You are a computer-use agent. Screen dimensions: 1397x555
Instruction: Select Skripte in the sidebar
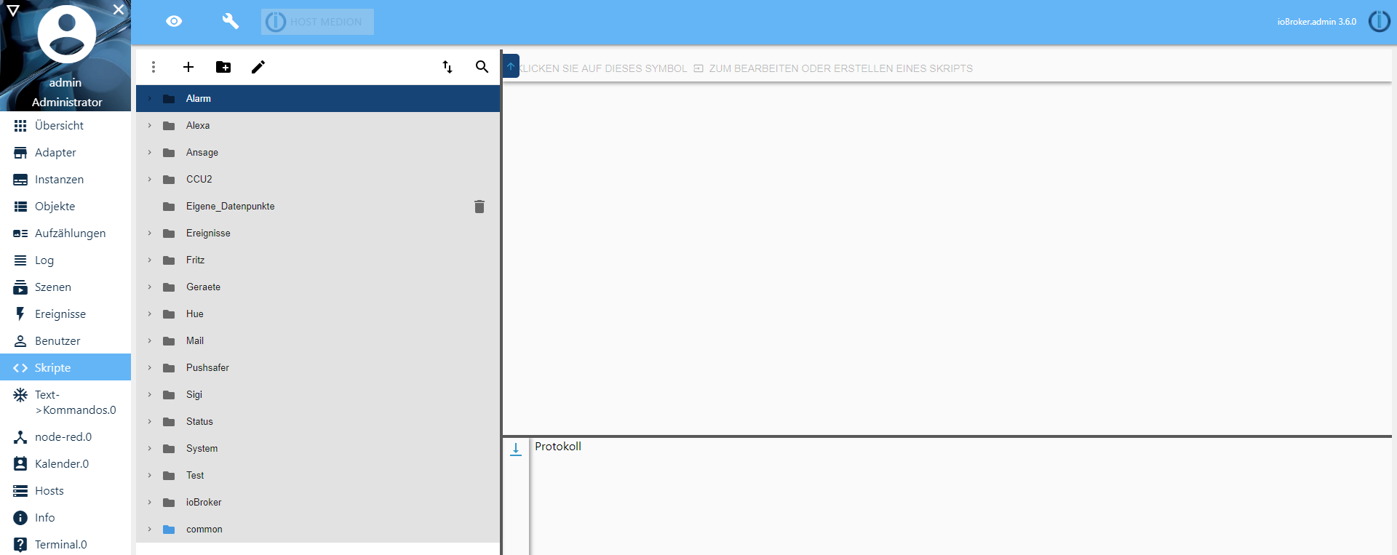point(65,367)
